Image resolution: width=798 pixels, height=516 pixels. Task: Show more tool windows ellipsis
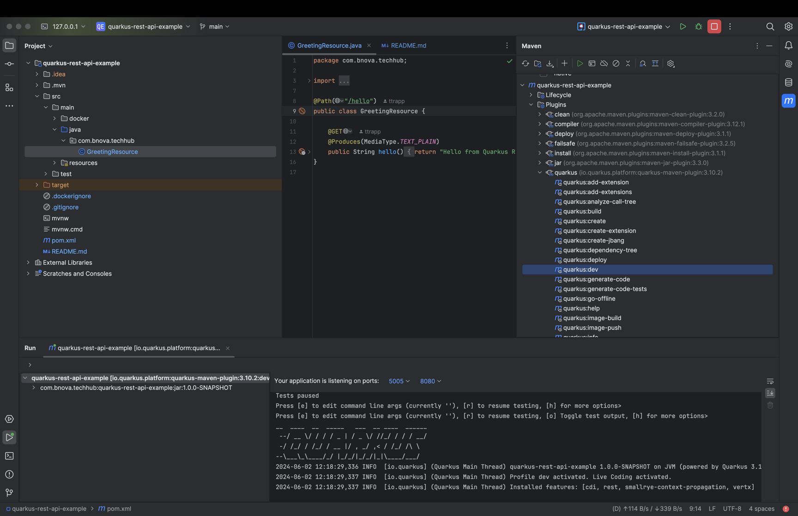[x=9, y=106]
